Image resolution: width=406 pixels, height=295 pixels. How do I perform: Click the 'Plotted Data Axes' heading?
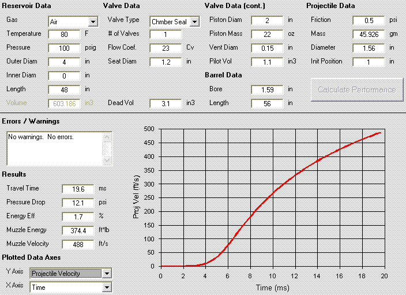pyautogui.click(x=31, y=257)
